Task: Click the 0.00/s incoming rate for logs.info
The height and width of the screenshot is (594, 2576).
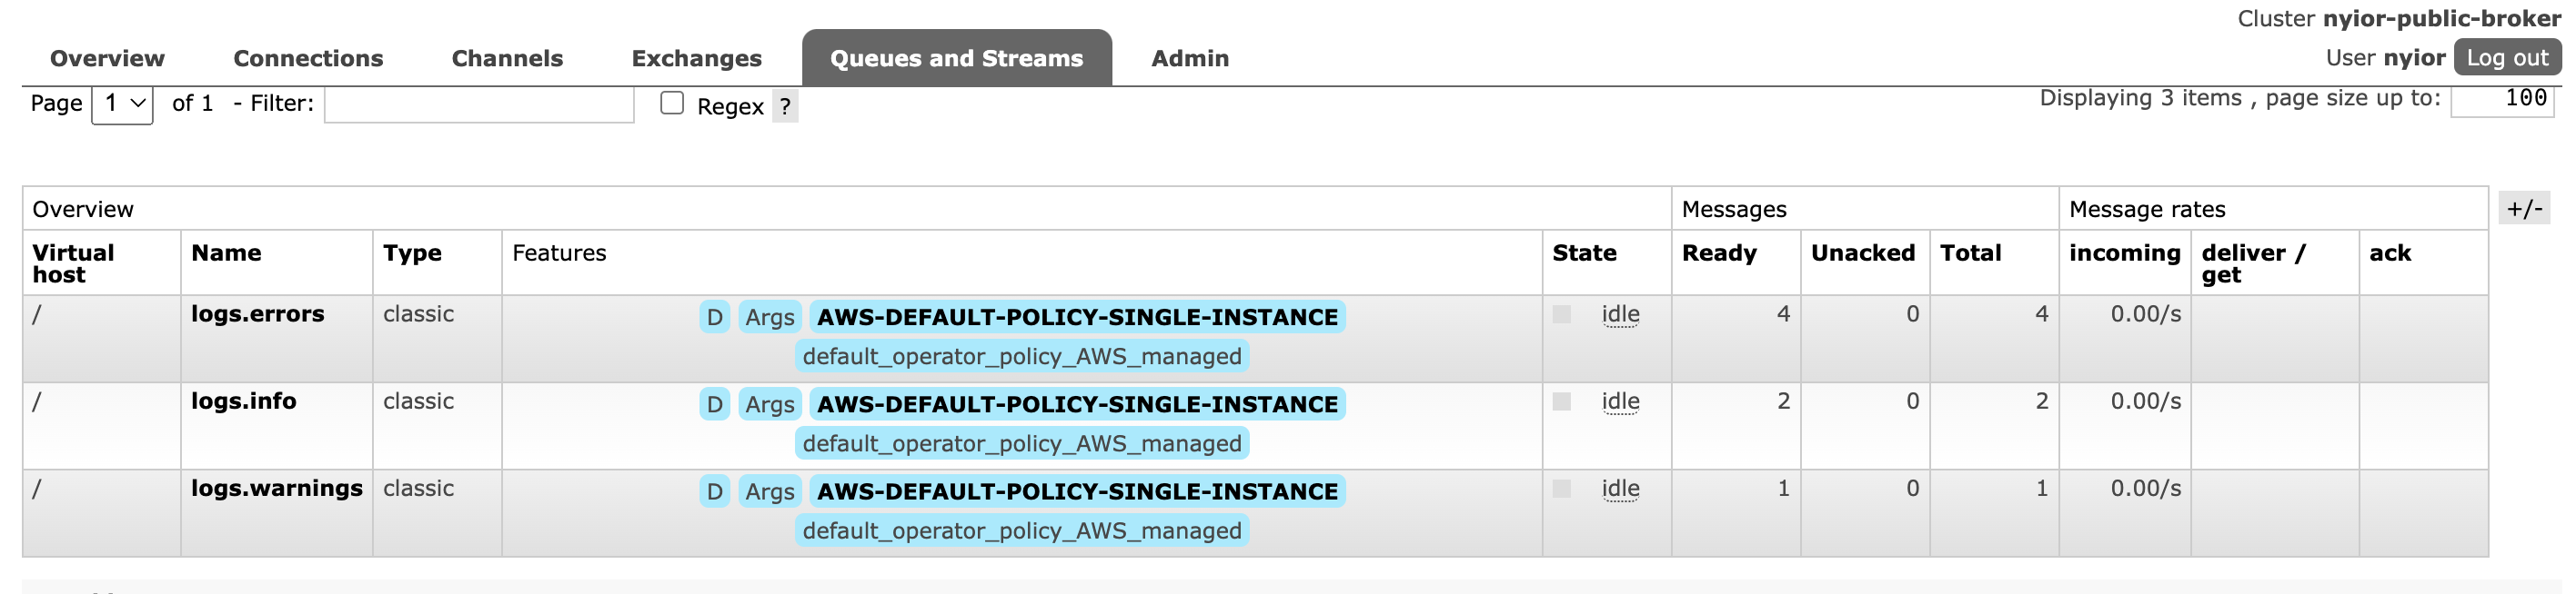Action: pyautogui.click(x=2145, y=401)
